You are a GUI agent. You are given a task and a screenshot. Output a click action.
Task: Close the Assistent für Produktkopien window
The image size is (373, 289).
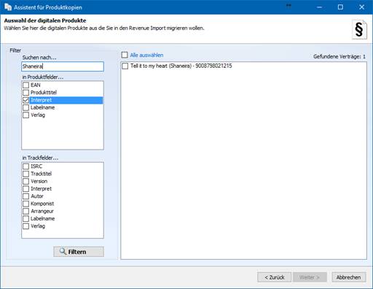coord(361,7)
